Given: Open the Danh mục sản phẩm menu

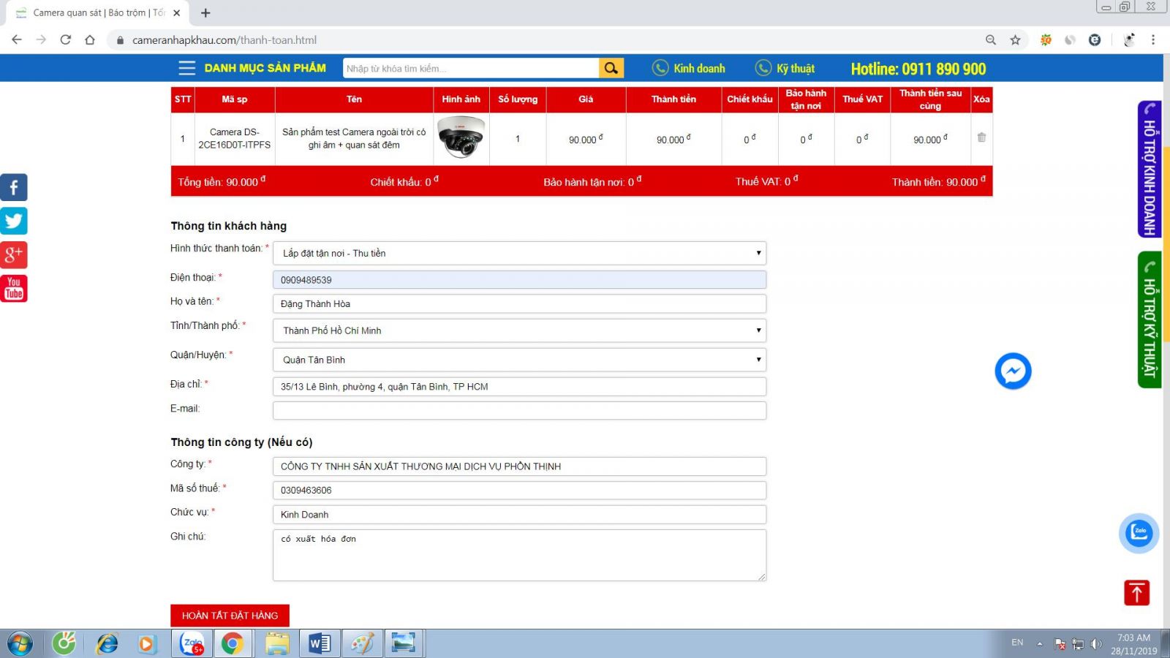Looking at the screenshot, I should point(252,68).
